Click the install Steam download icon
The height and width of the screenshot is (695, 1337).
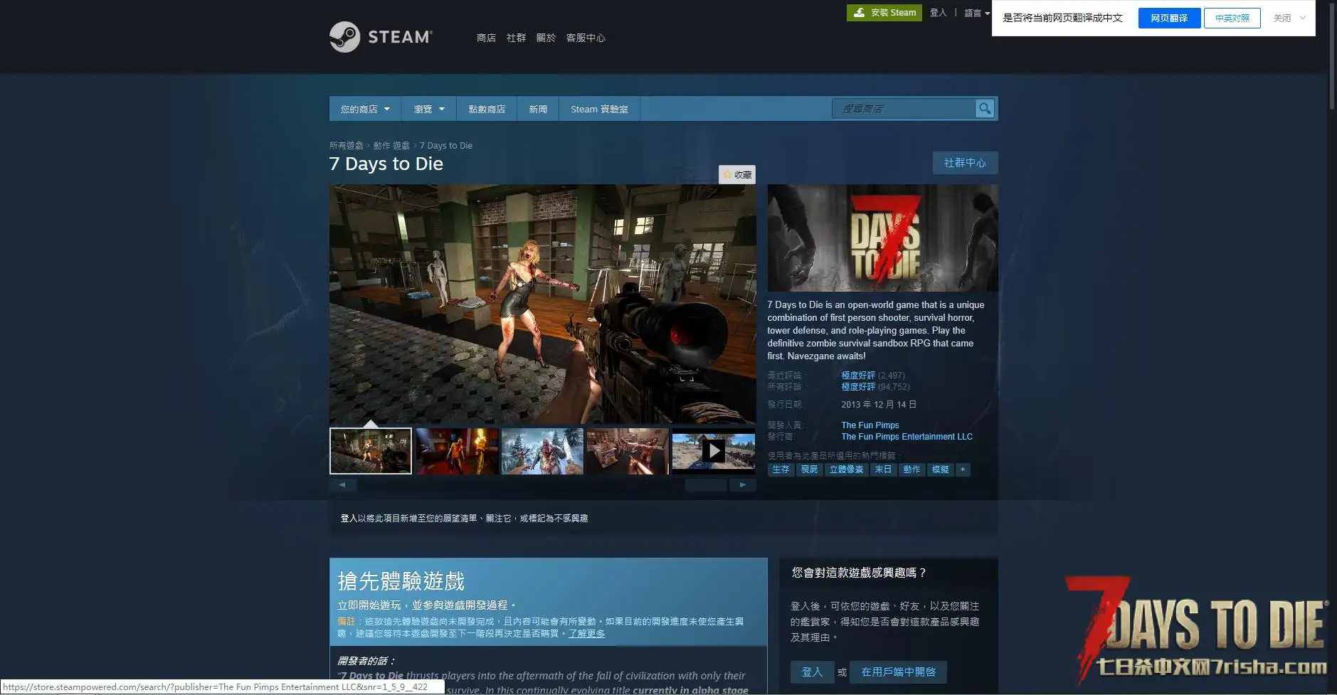tap(860, 13)
